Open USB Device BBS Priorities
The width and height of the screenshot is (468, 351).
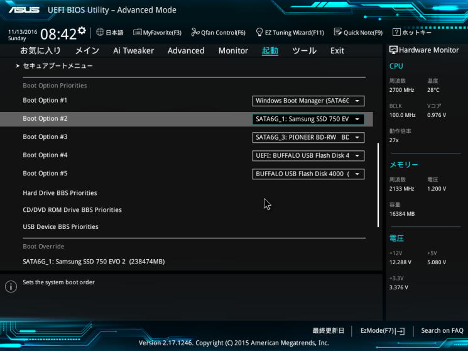click(60, 226)
